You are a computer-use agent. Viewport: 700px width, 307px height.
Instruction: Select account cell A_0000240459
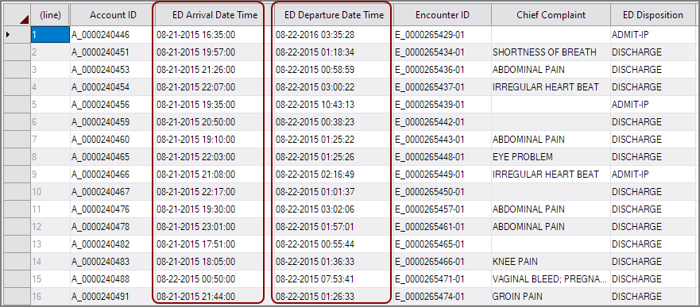[x=113, y=121]
